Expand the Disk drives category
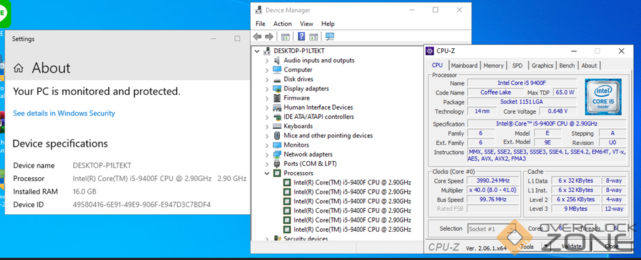The height and width of the screenshot is (260, 641). pyautogui.click(x=267, y=80)
